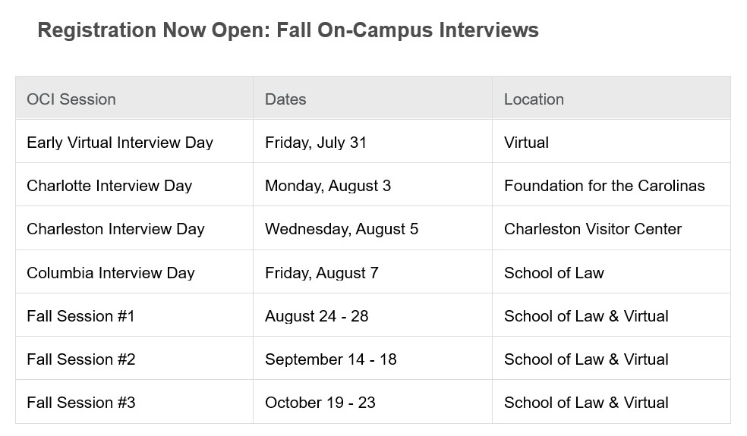The width and height of the screenshot is (747, 436).
Task: Click the October 19 - 23 dates
Action: pyautogui.click(x=320, y=403)
